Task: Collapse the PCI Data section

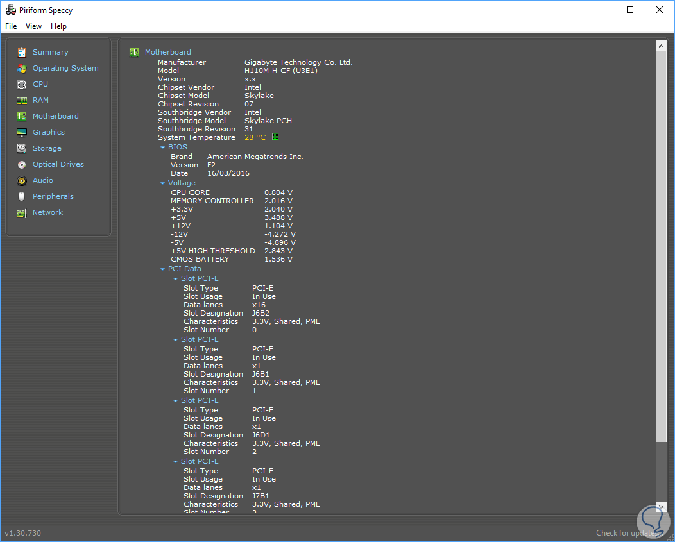Action: tap(163, 269)
